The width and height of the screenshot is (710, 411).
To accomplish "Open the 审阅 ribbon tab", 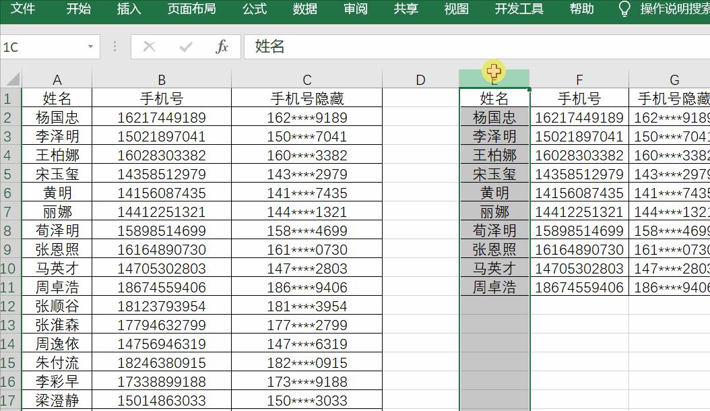I will point(355,9).
